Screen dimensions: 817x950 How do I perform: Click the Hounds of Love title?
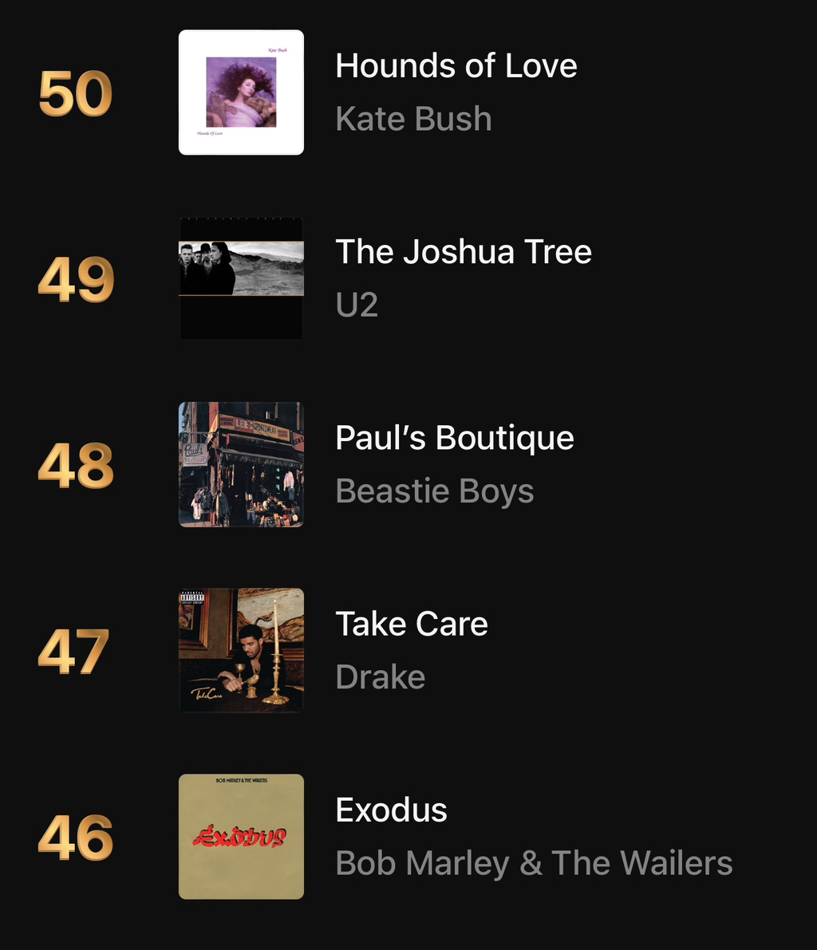coord(456,65)
